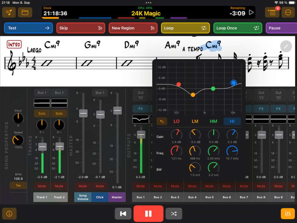Click the Song Volume fader handle
Image resolution: width=297 pixels, height=223 pixels.
(x=83, y=113)
